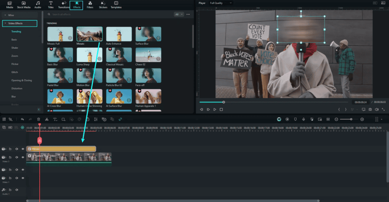Choose the Classical Mosaic effect
389x202 pixels.
pyautogui.click(x=119, y=55)
